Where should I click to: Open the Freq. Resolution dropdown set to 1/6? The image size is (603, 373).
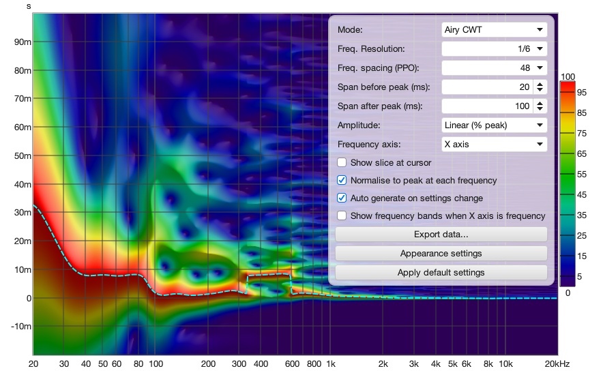point(494,49)
